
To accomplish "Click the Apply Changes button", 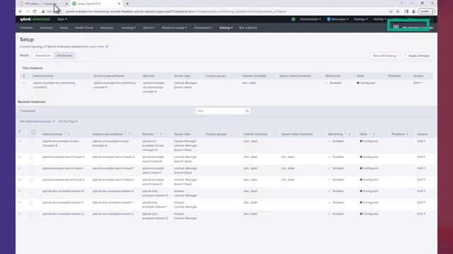I will 419,56.
